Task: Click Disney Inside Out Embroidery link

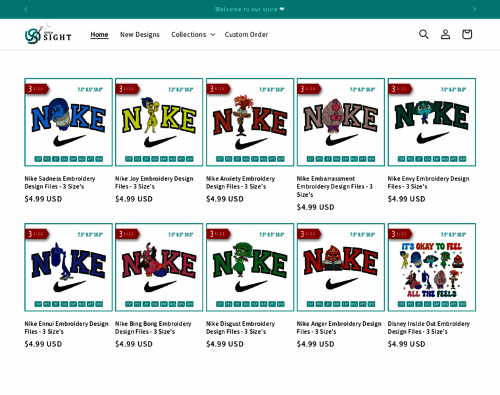Action: pyautogui.click(x=429, y=328)
